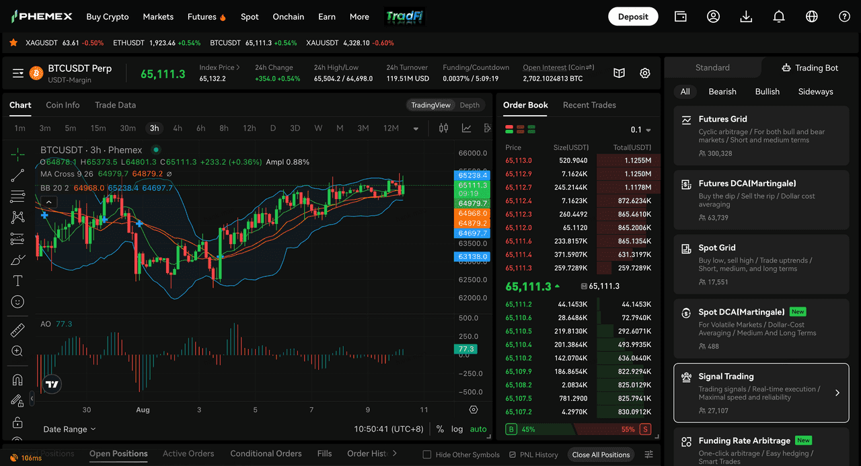
Task: Filter bots by Bearish
Action: click(x=722, y=91)
